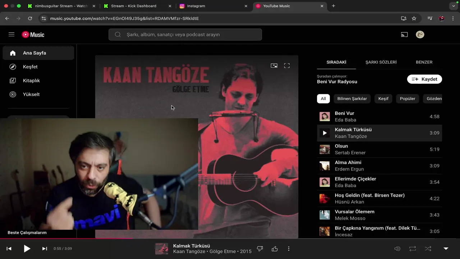Play Vursalar Ölemem by Melek Mosso

pos(379,215)
